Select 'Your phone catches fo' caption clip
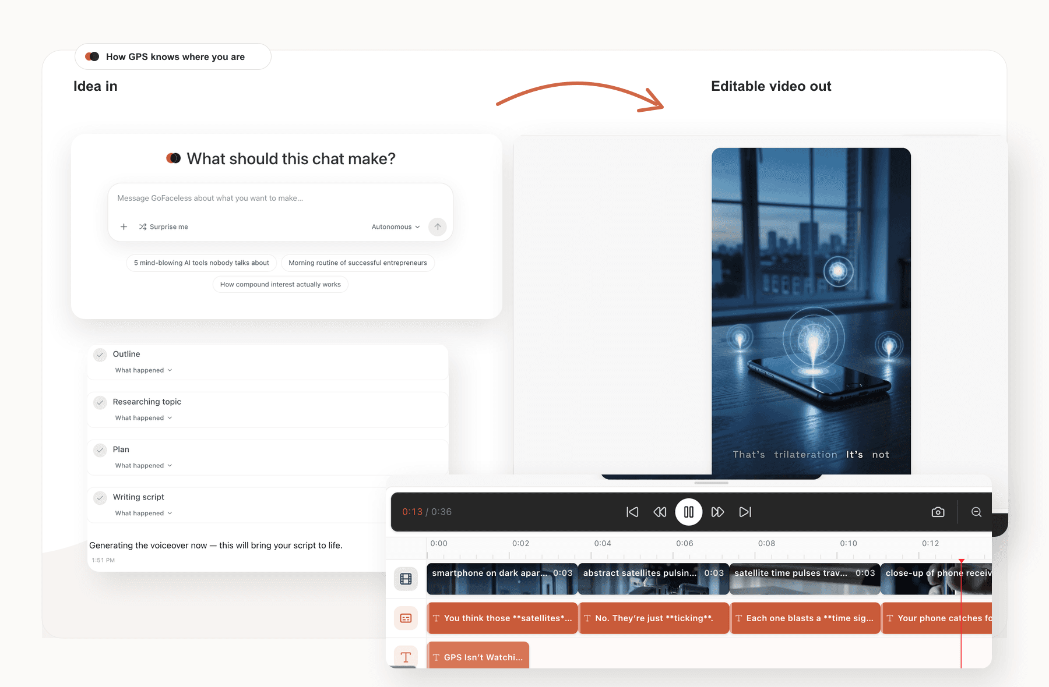This screenshot has height=687, width=1049. click(x=936, y=618)
